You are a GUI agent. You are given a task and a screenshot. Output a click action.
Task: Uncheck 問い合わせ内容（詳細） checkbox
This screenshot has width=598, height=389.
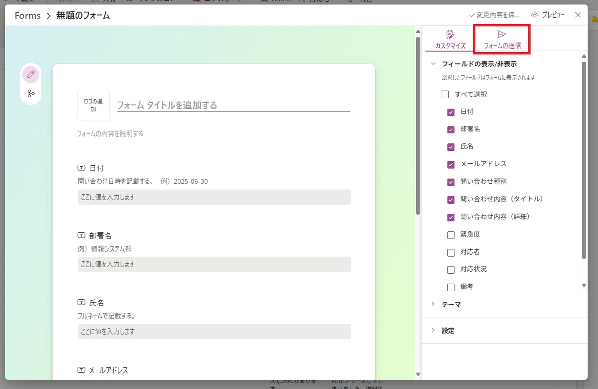(451, 217)
